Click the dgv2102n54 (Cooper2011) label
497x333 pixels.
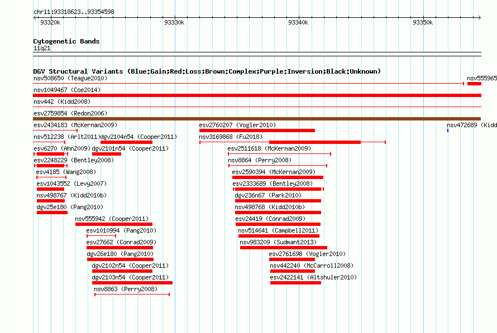pyautogui.click(x=130, y=266)
